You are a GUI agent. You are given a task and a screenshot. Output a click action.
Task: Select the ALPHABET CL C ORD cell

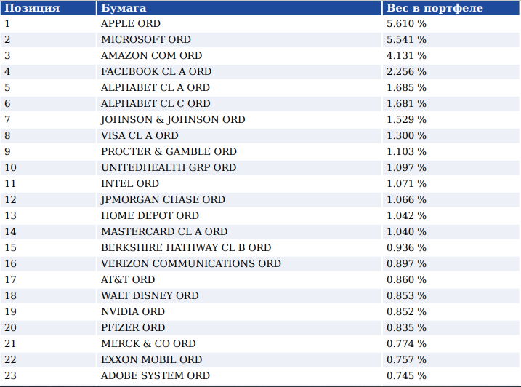[239, 103]
